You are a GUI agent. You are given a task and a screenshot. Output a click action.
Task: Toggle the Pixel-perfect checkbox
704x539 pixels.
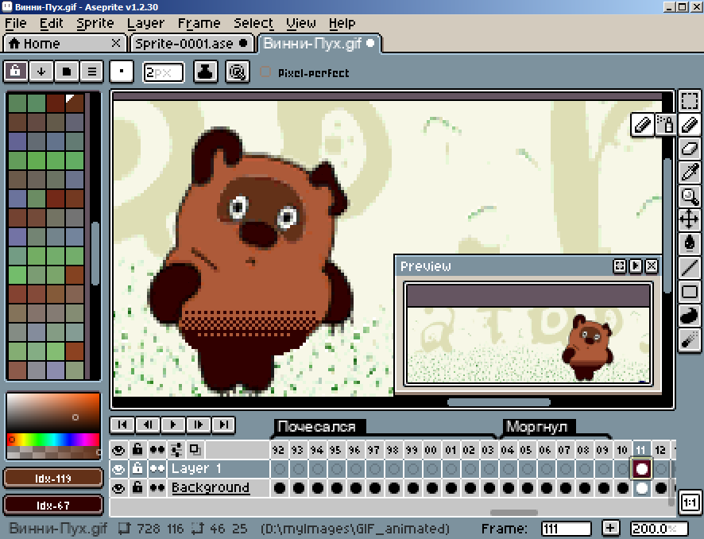point(265,72)
